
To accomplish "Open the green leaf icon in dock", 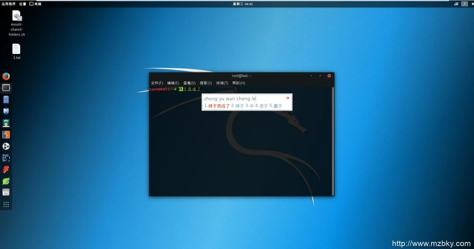I will point(6,181).
